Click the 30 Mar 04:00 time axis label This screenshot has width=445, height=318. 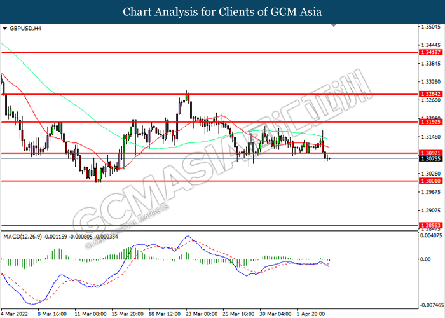(275, 314)
